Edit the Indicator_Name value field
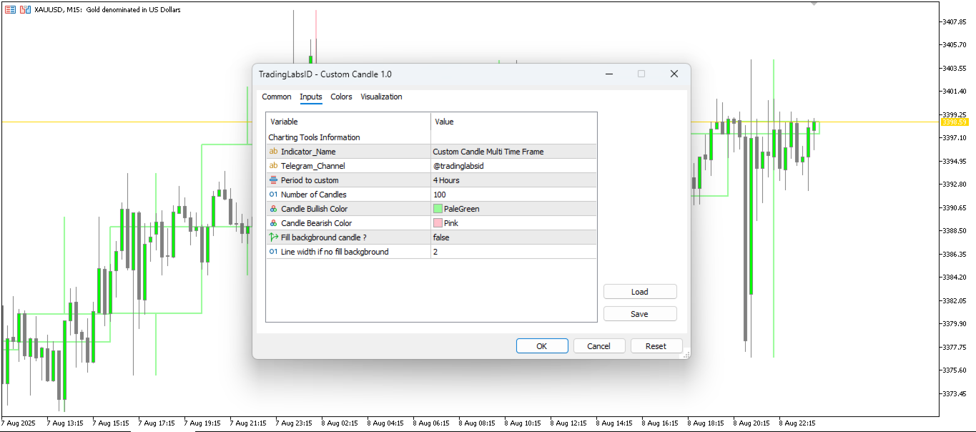 [x=513, y=152]
